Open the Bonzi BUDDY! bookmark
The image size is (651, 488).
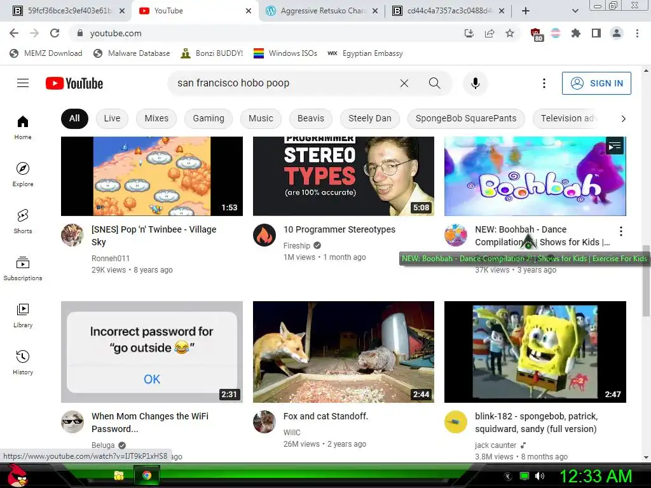(212, 53)
